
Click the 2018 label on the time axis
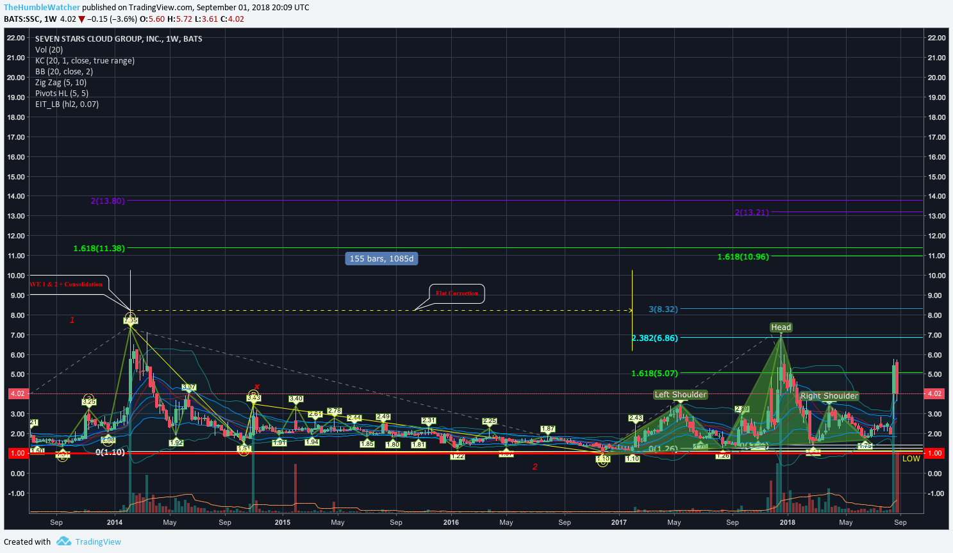pos(788,522)
